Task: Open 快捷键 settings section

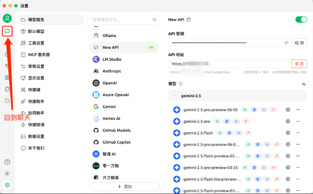Action: [50, 90]
